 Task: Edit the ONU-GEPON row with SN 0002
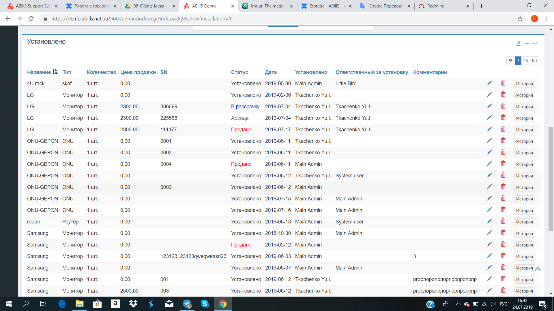[x=489, y=152]
